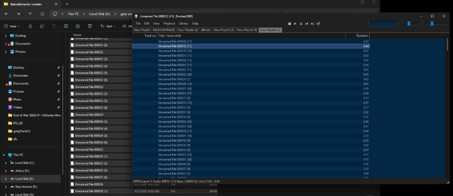Expand the top Documents node in Explorer tree
Image resolution: width=453 pixels, height=196 pixels.
click(x=6, y=44)
